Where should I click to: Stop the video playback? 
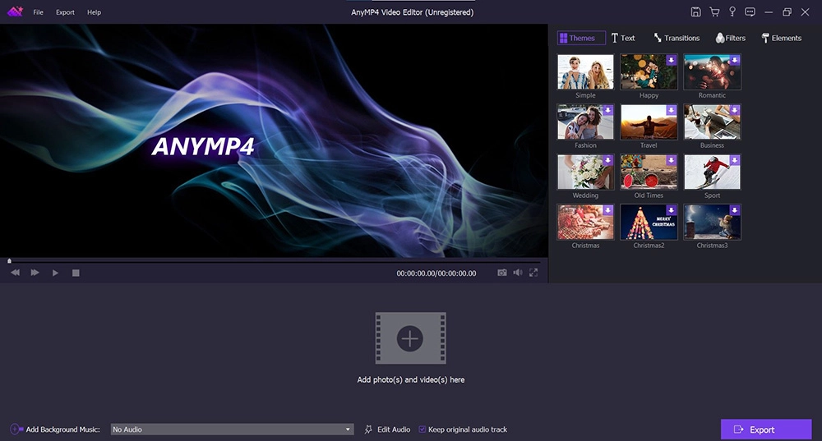tap(76, 273)
